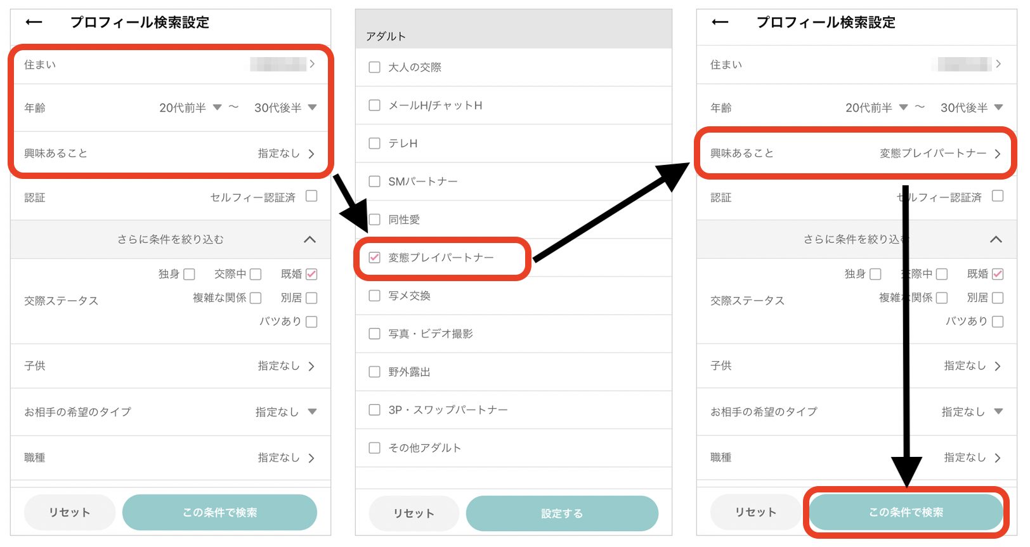Open the 20代前半 age dropdown in left panel
The image size is (1030, 547).
click(190, 108)
